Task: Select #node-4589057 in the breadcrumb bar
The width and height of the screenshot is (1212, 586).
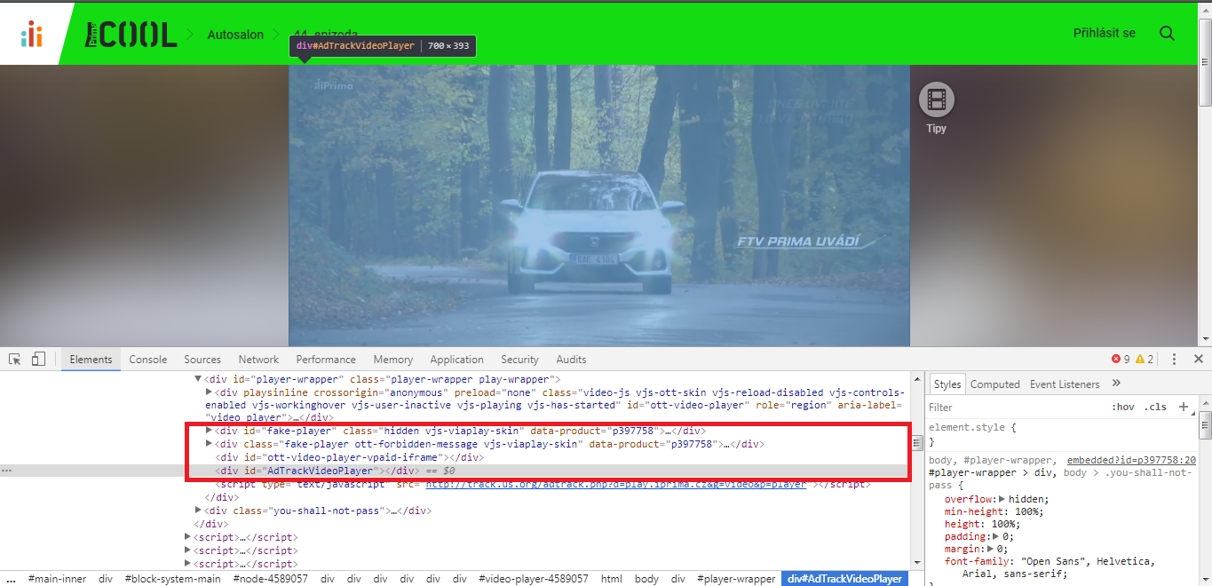Action: pos(270,579)
